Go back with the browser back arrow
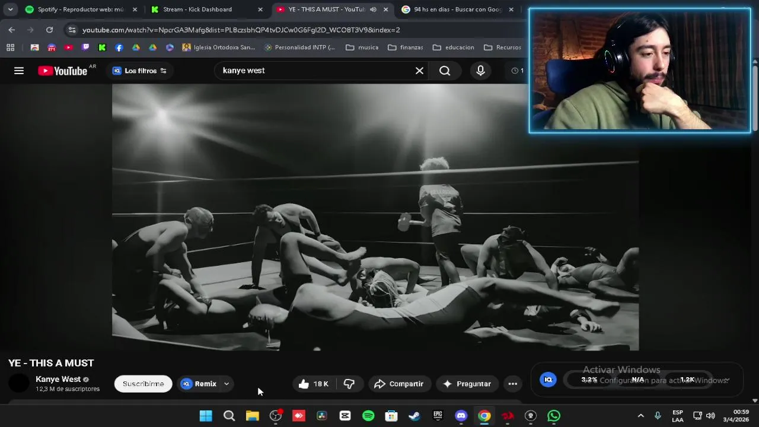The image size is (759, 427). coord(12,30)
